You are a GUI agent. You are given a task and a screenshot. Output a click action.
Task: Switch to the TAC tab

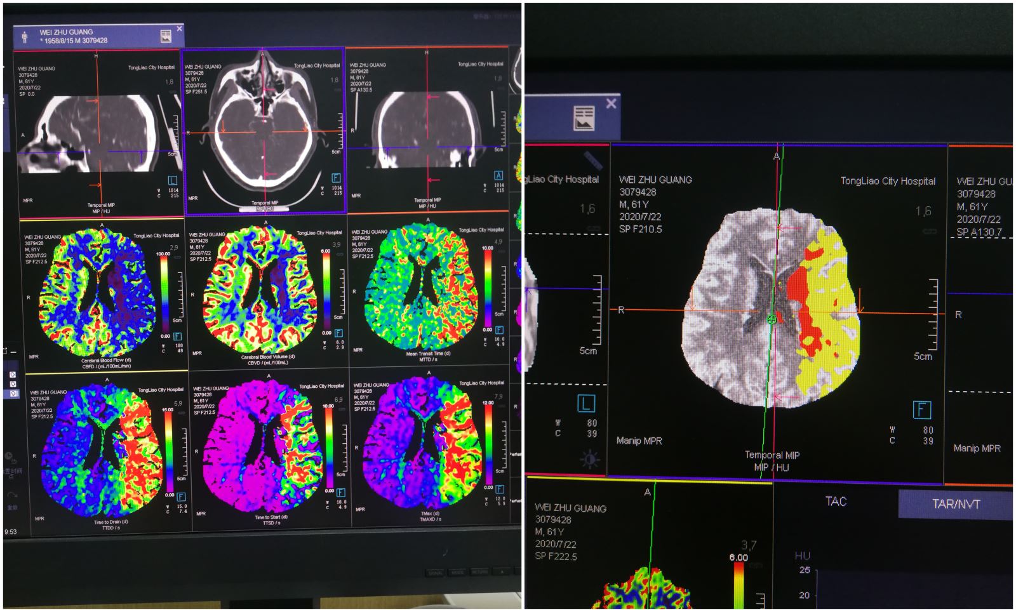coord(835,502)
